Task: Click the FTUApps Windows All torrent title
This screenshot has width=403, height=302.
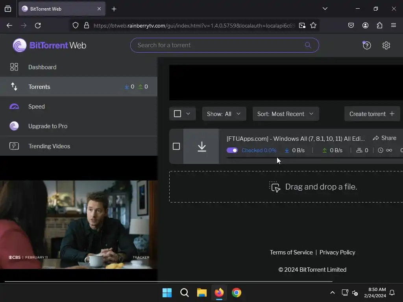Action: click(296, 139)
